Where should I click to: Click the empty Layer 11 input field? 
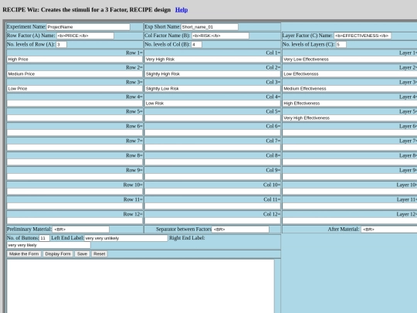click(350, 206)
